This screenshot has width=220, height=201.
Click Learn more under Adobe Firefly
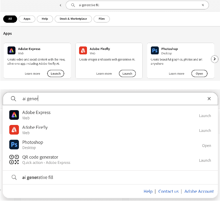pos(104,74)
